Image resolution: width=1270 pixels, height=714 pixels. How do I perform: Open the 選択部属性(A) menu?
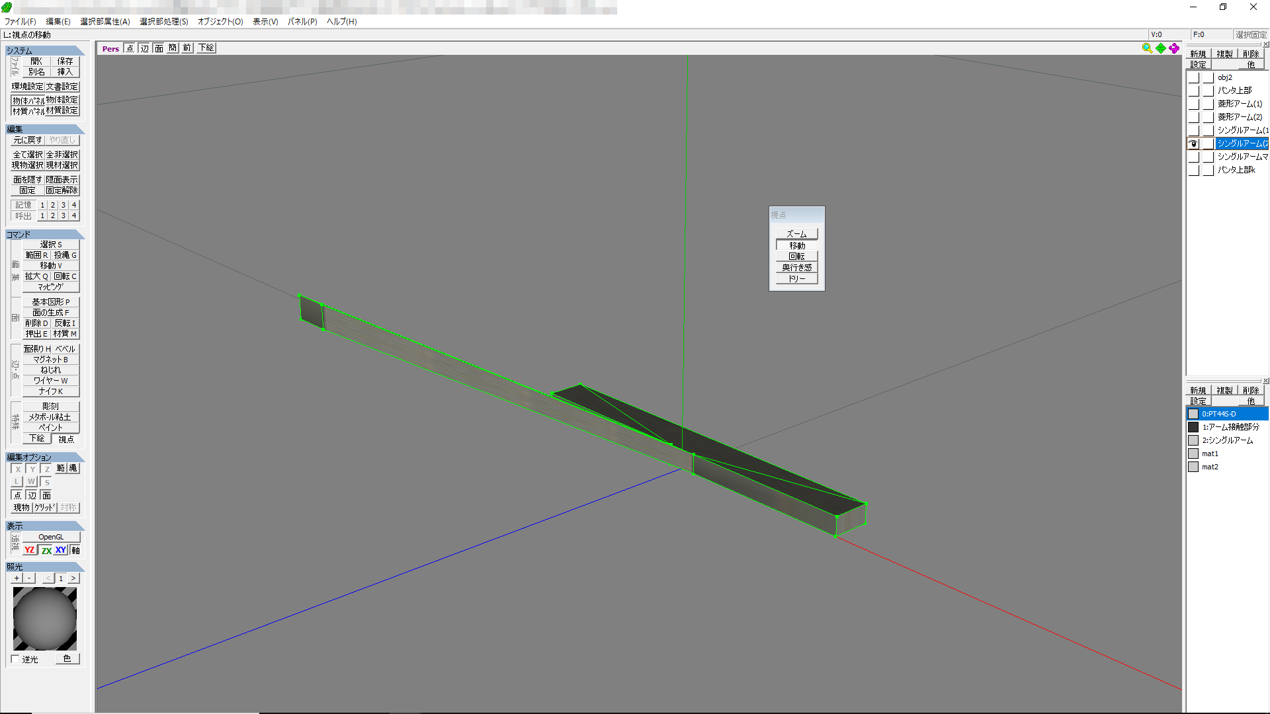pyautogui.click(x=105, y=22)
